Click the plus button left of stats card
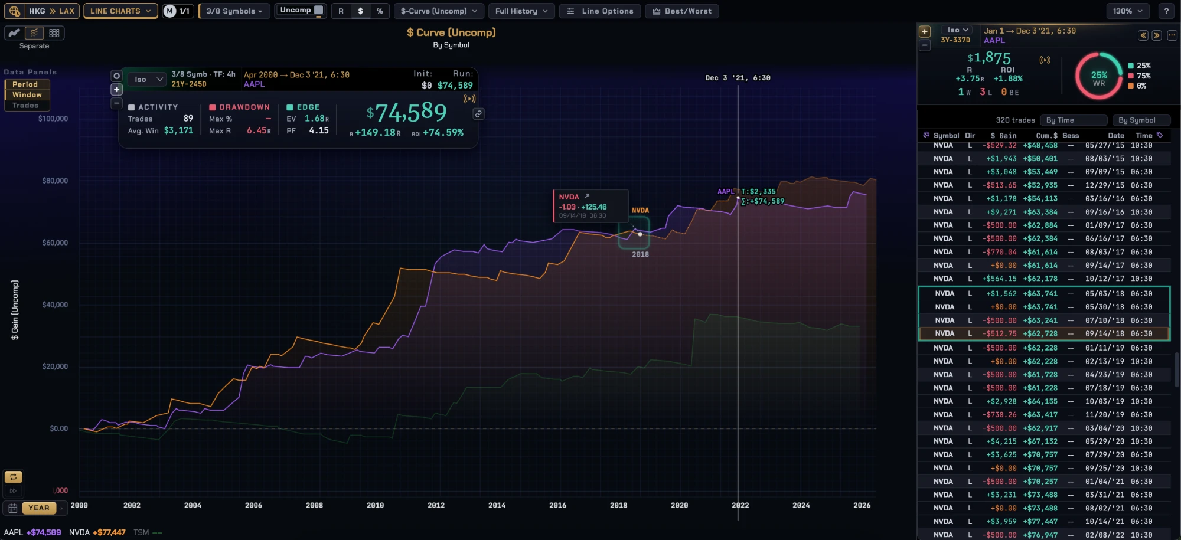Viewport: 1181px width, 540px height. point(116,90)
